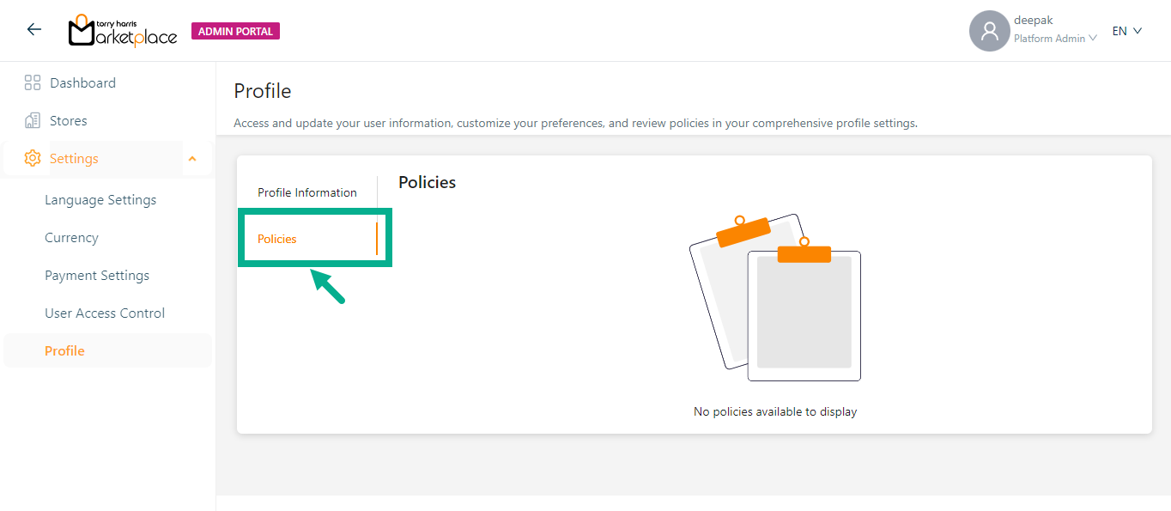Viewport: 1171px width, 511px height.
Task: Go to the Stores page
Action: 69,121
